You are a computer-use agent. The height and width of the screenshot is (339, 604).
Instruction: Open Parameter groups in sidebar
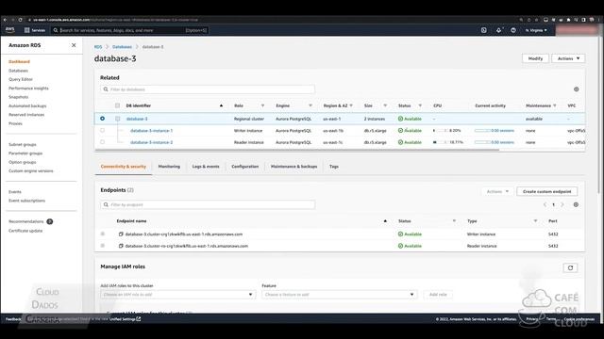pos(25,153)
